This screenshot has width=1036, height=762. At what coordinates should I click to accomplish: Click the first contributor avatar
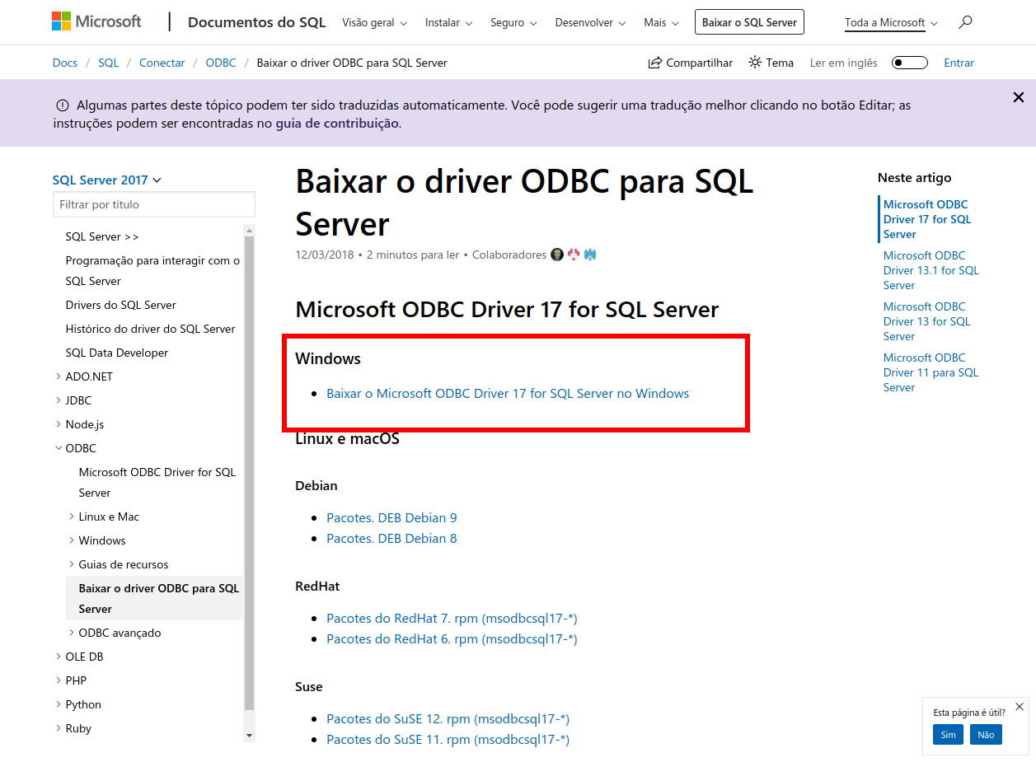557,255
